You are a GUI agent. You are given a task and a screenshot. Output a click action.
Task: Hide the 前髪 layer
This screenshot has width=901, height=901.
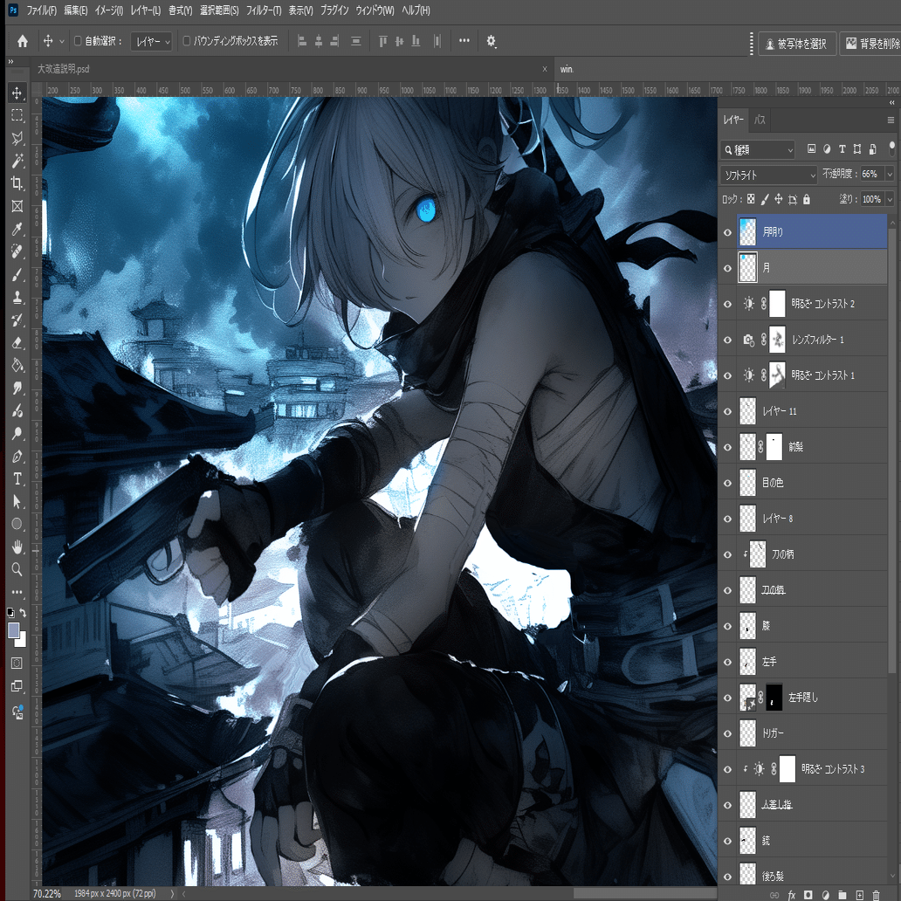[727, 447]
